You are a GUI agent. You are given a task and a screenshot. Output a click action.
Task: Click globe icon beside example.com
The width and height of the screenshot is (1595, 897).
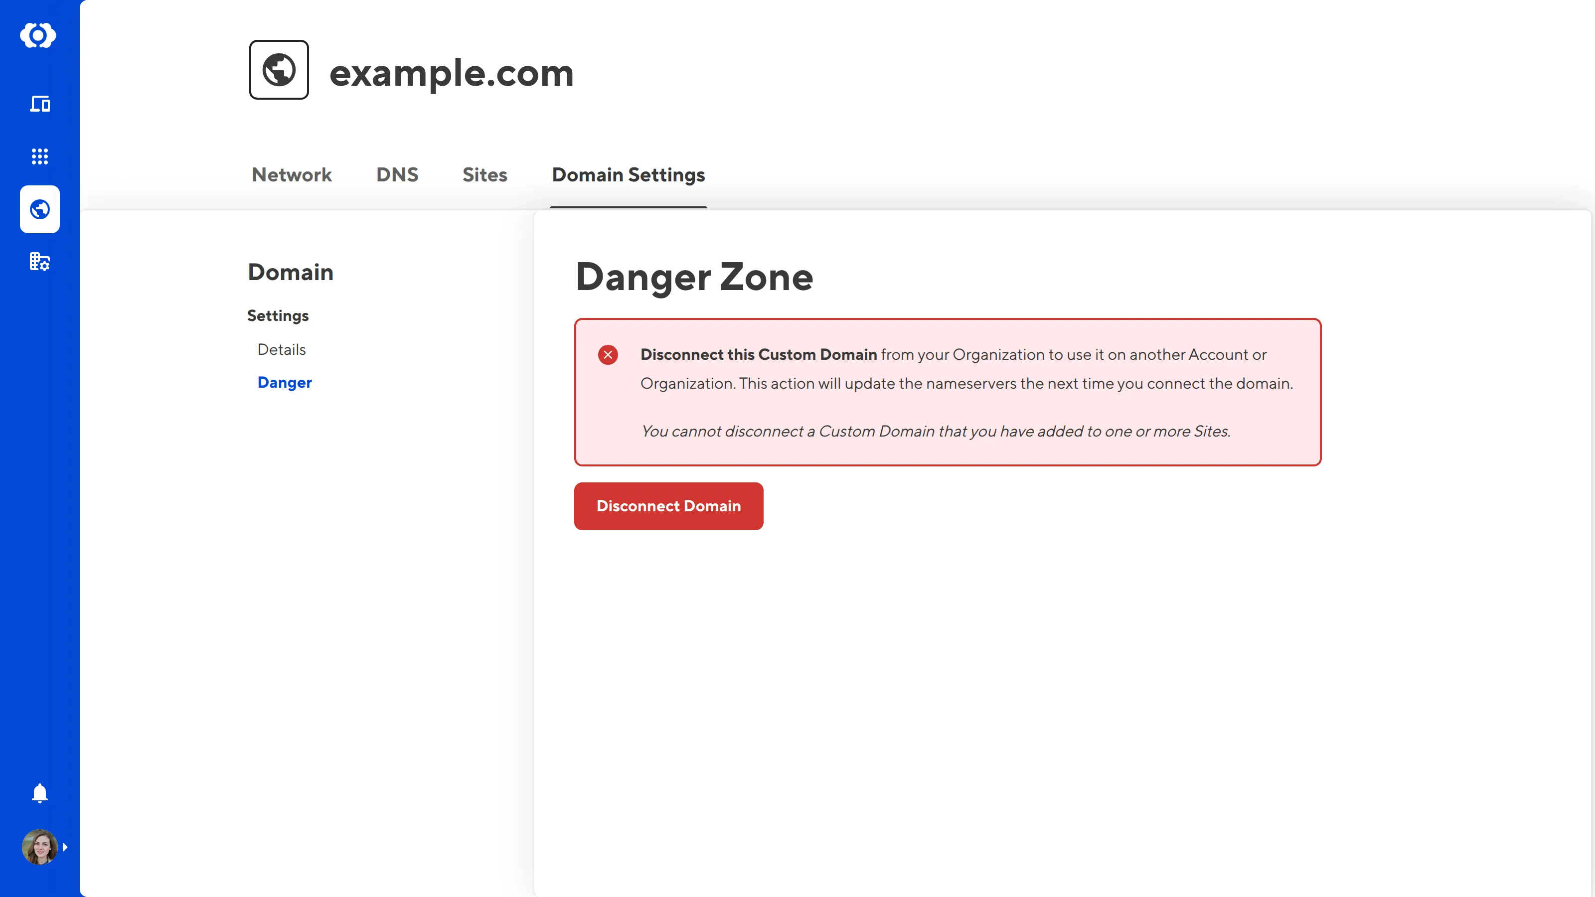pos(279,70)
